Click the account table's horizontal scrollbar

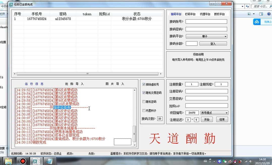coord(87,74)
